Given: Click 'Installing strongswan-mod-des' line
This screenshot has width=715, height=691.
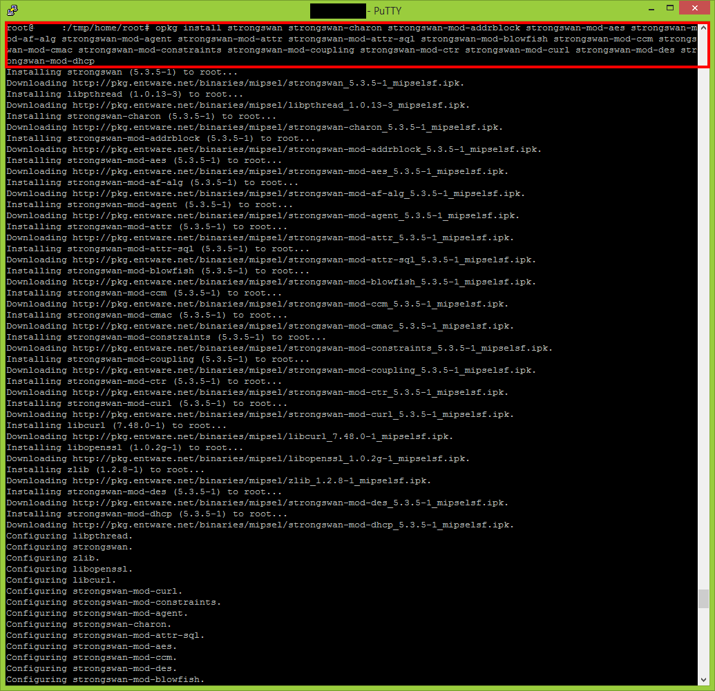Looking at the screenshot, I should (144, 492).
